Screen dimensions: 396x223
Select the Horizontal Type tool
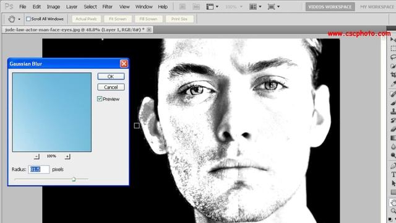[393, 175]
